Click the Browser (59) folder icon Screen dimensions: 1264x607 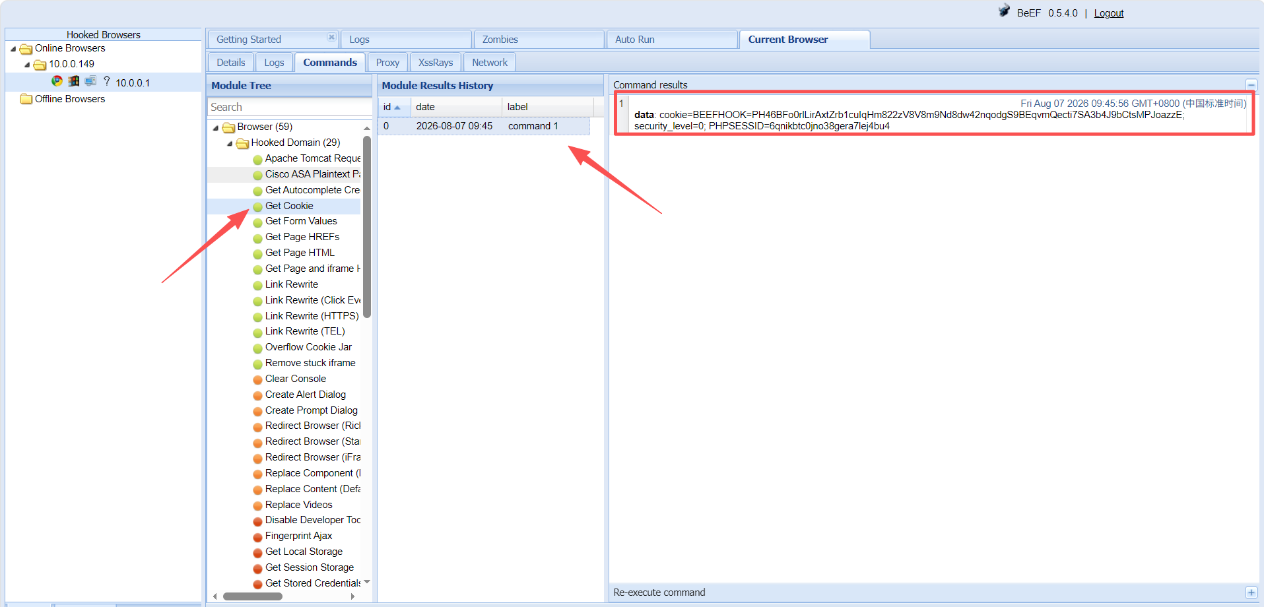pos(229,127)
